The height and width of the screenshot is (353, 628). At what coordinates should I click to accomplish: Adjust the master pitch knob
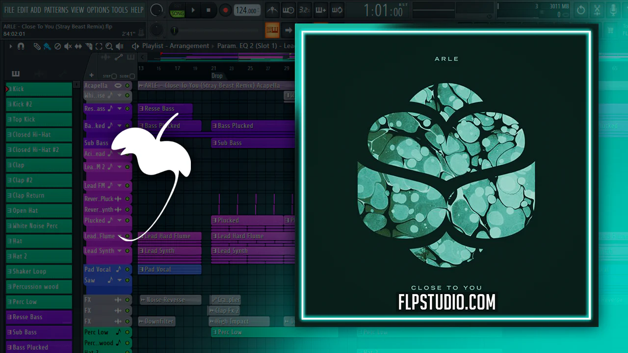tap(156, 29)
